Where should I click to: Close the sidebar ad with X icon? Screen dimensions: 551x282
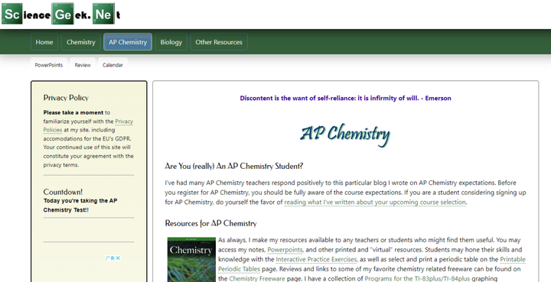[x=118, y=258]
